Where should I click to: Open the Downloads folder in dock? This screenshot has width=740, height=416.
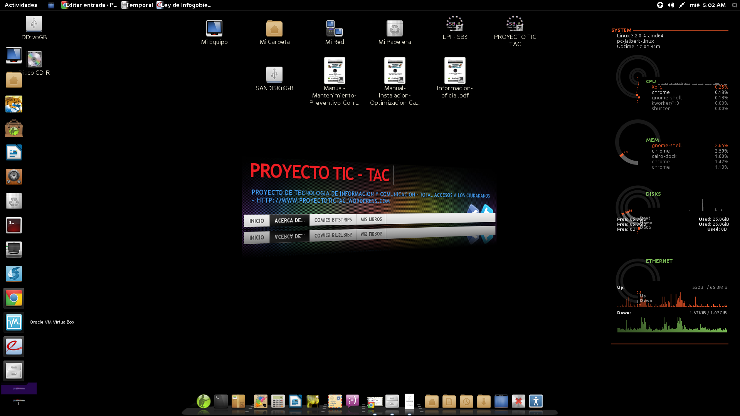484,401
